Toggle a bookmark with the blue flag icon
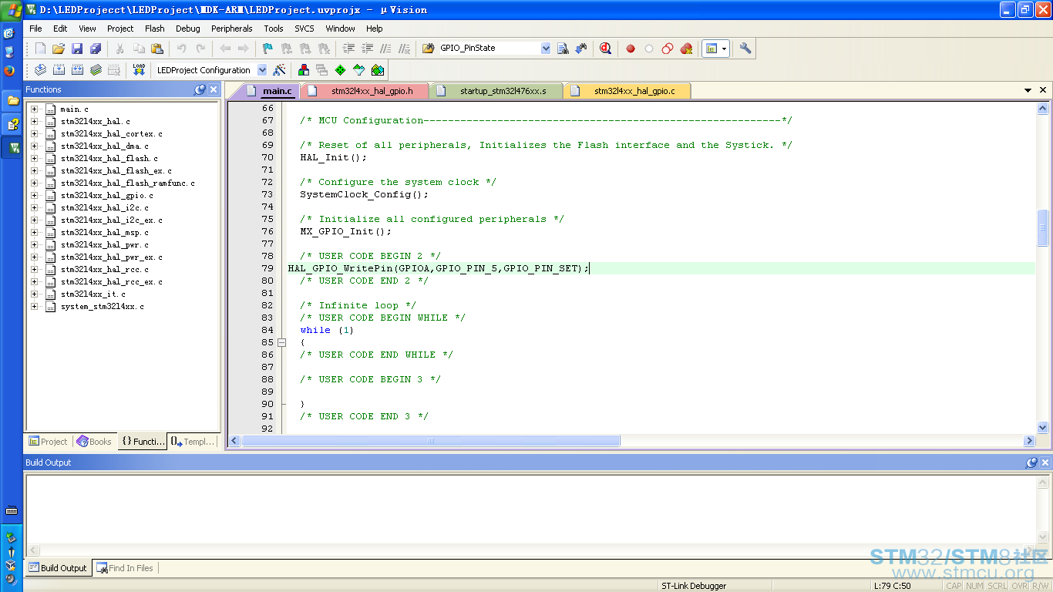1053x592 pixels. click(267, 49)
